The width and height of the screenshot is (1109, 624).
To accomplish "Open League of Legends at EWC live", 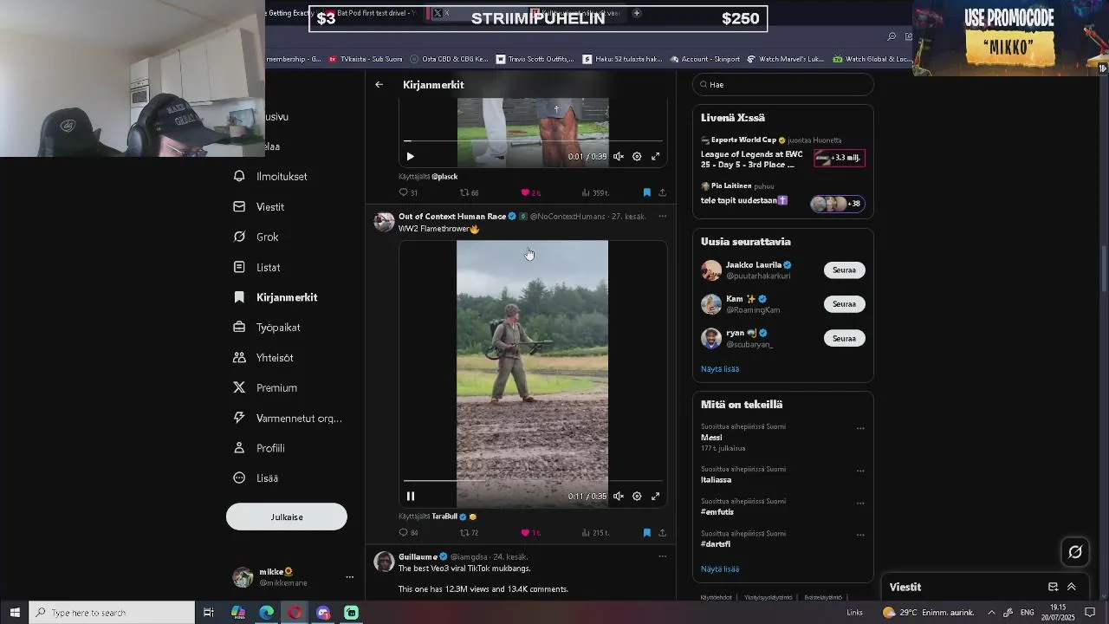I will (782, 153).
